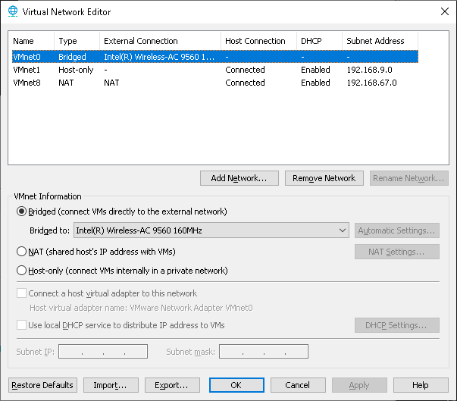This screenshot has width=457, height=401.
Task: Open the Bridged to adapter dropdown
Action: point(211,230)
